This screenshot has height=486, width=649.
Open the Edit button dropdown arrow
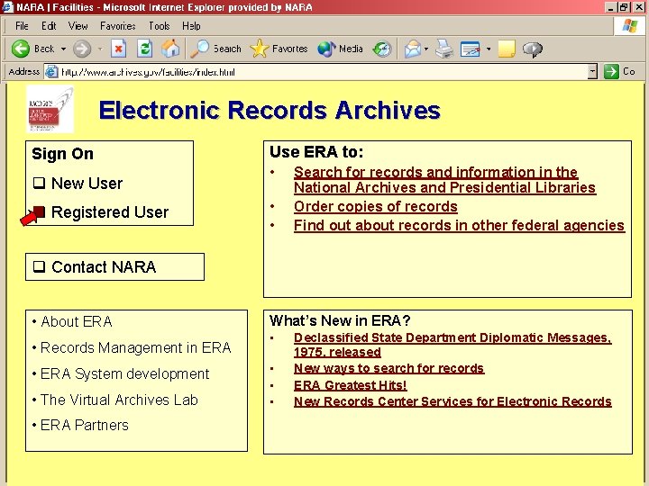(x=489, y=49)
